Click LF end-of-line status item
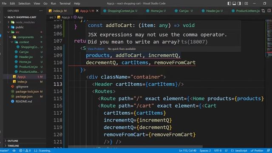The height and width of the screenshot is (153, 272). 226,150
